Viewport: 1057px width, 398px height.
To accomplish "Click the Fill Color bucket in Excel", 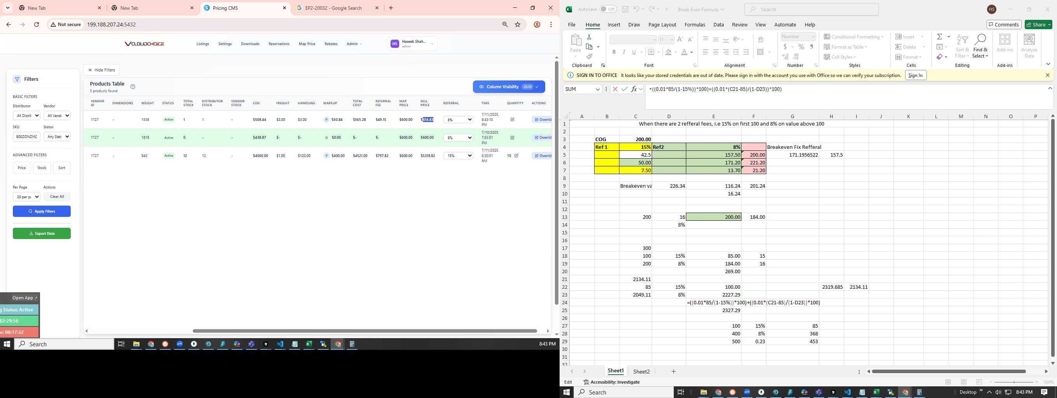I will 668,52.
